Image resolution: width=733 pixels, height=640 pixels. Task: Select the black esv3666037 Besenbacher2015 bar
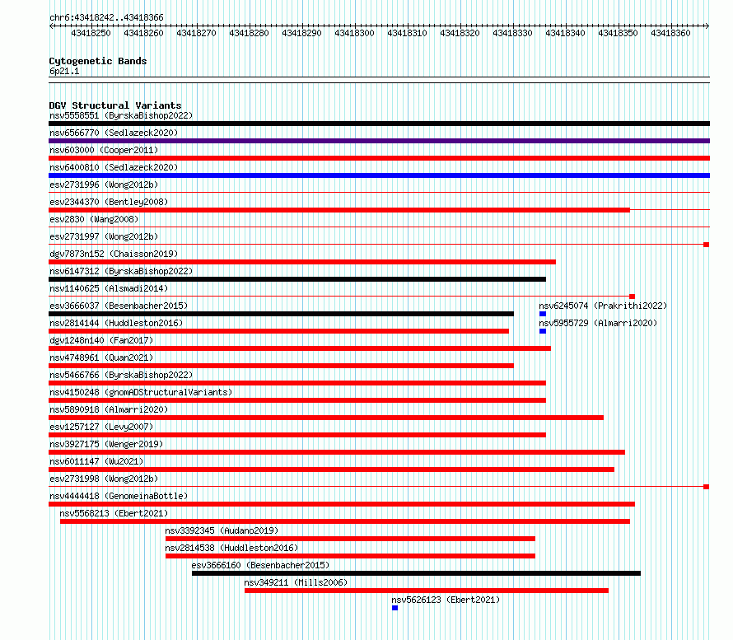[281, 314]
